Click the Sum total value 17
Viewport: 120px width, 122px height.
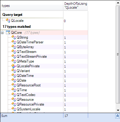[66, 116]
